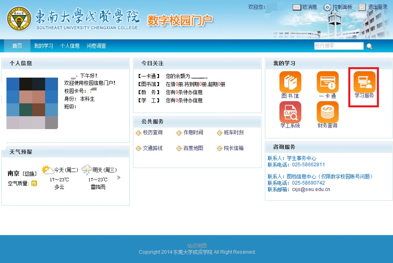This screenshot has width=393, height=263.
Task: Open the 我的学习 menu item
Action: click(x=43, y=46)
